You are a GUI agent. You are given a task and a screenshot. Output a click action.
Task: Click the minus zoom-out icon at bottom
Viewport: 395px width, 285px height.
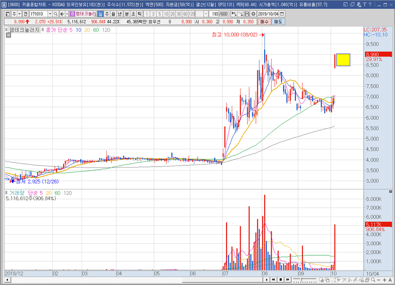(x=379, y=280)
